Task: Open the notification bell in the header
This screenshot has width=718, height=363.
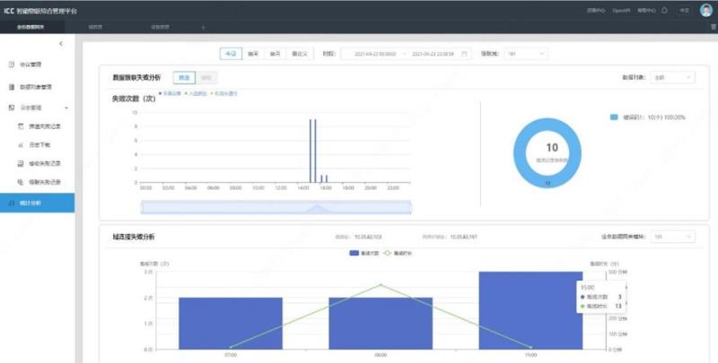Action: [x=664, y=10]
